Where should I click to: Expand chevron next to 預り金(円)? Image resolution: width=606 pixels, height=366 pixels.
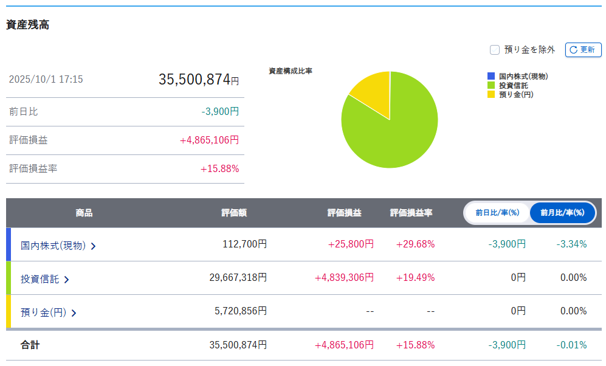click(x=74, y=313)
